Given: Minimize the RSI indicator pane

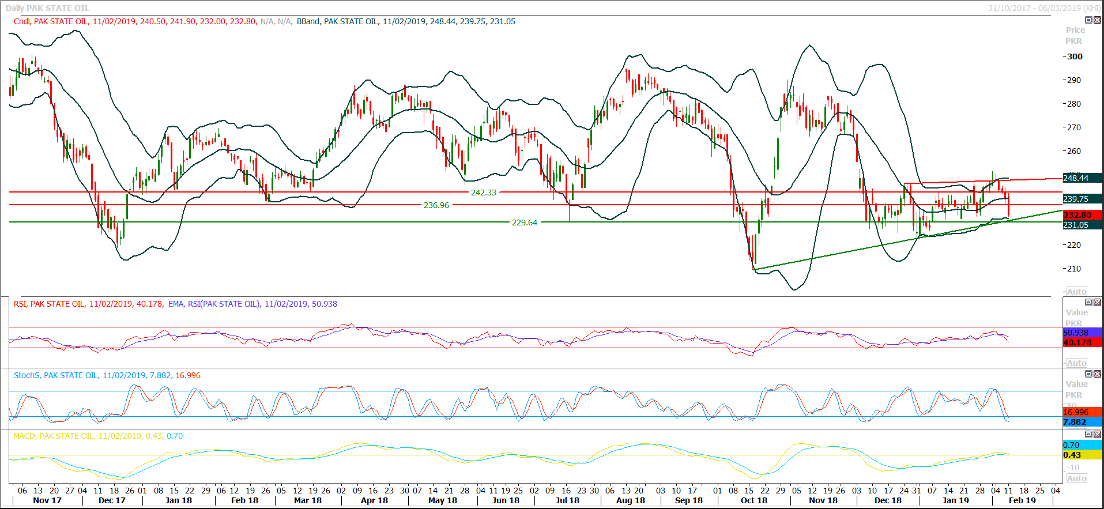Looking at the screenshot, I should 1088,303.
